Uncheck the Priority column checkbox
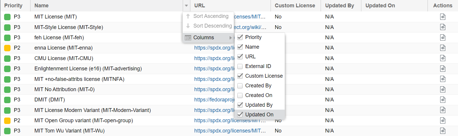Image resolution: width=458 pixels, height=136 pixels. click(x=240, y=37)
